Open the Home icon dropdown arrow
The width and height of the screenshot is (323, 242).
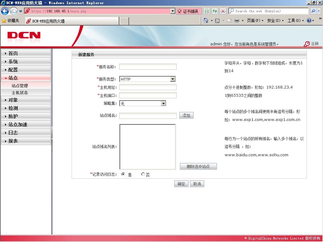pos(212,21)
